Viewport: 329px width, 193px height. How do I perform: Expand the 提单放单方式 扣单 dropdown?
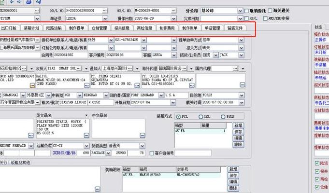point(241,40)
